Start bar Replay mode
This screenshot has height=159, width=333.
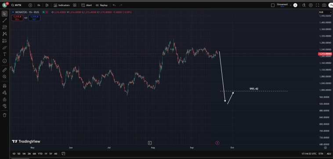point(101,5)
